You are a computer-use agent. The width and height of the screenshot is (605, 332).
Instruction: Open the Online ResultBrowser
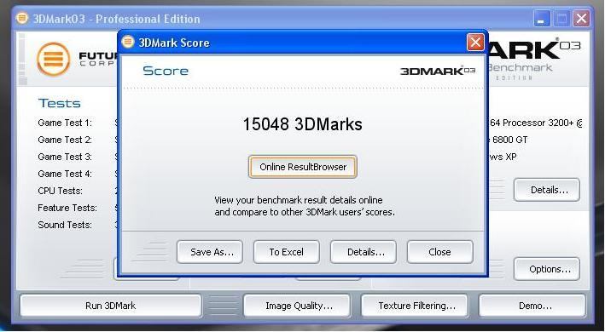click(x=302, y=167)
